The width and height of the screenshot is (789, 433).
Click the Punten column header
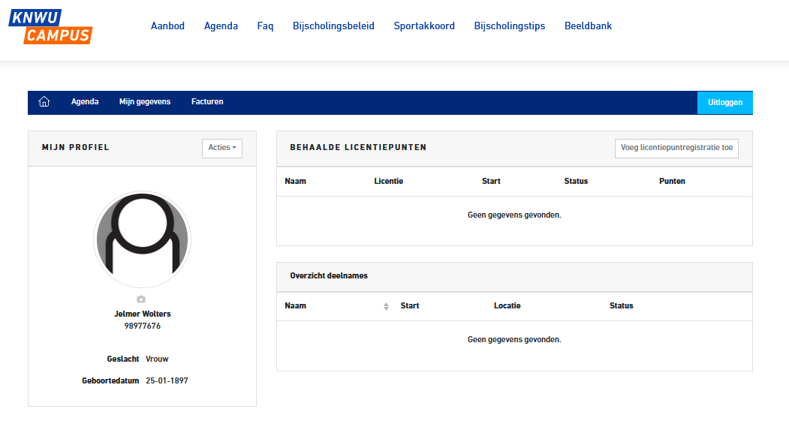pyautogui.click(x=672, y=182)
